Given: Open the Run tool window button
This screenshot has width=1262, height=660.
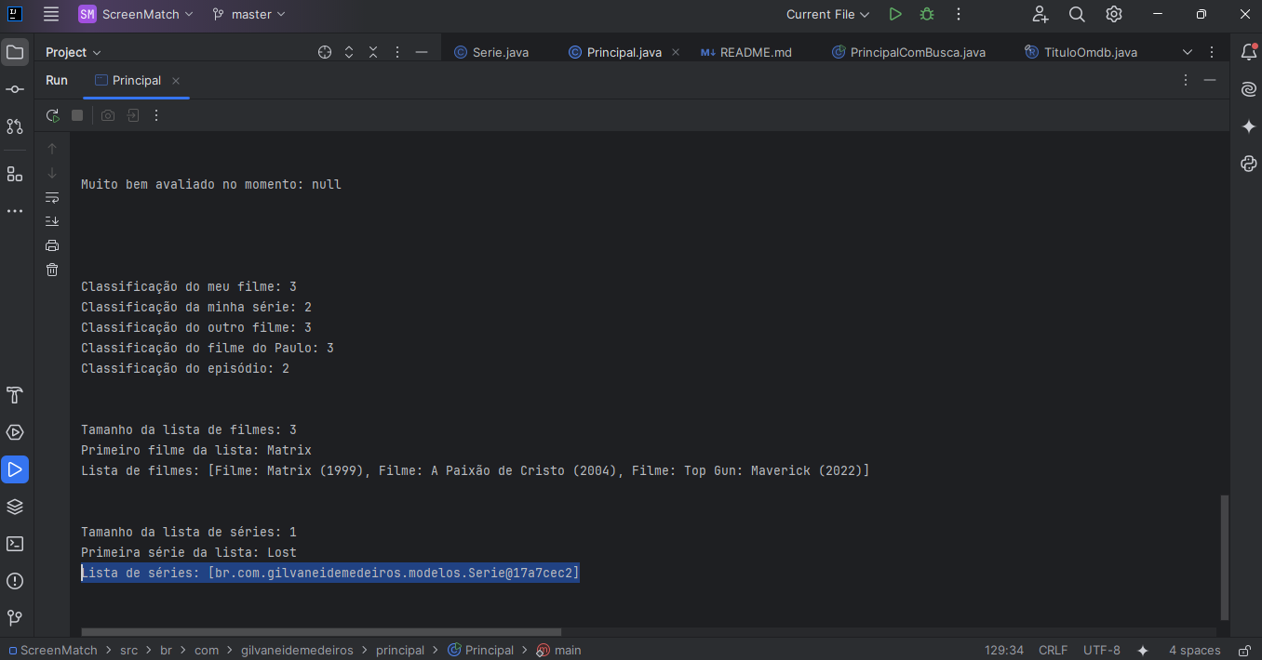Looking at the screenshot, I should pos(15,469).
